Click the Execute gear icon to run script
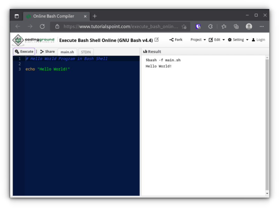 tap(17, 51)
